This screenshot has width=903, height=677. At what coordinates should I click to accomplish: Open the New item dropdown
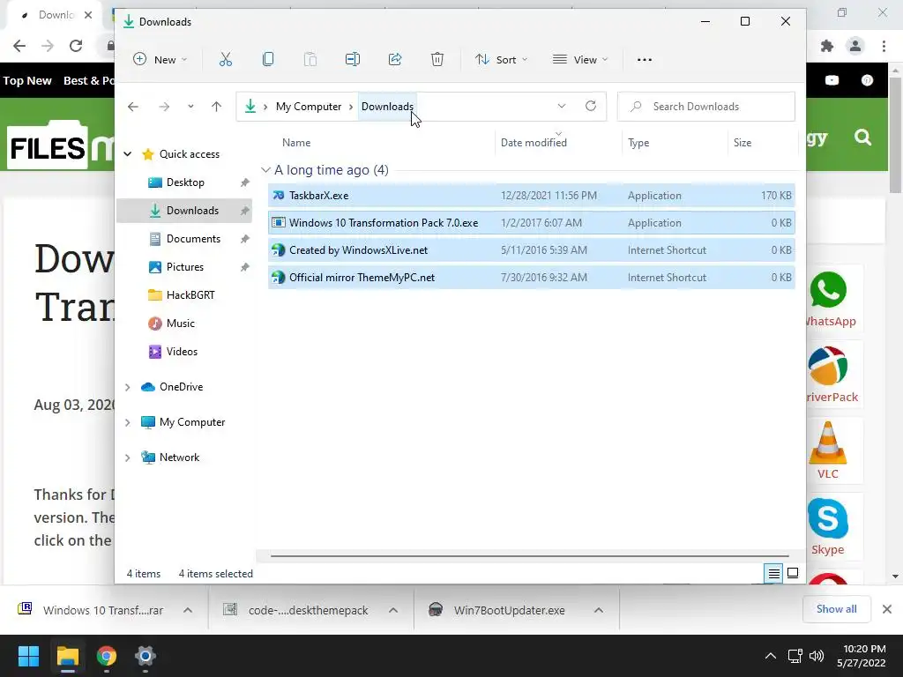point(160,59)
